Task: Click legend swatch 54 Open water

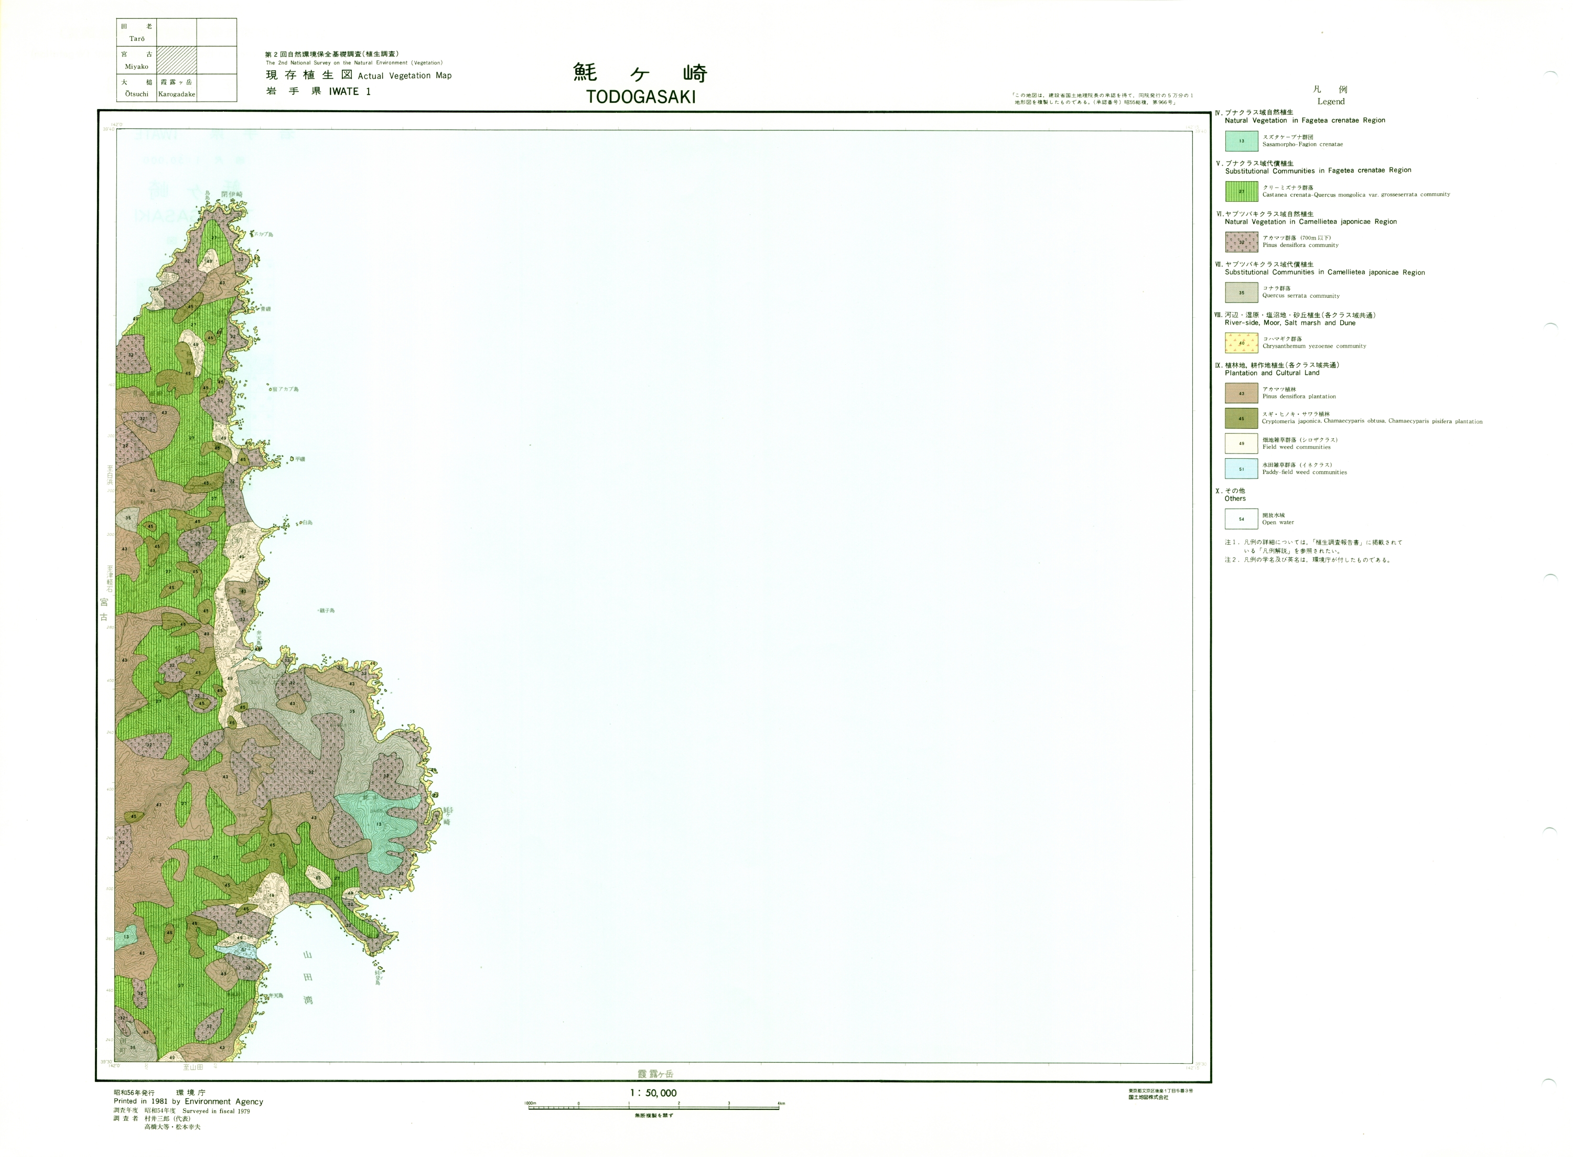Action: 1241,519
